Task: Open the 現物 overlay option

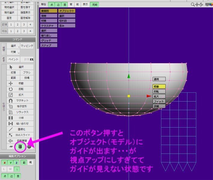Action: (49, 16)
